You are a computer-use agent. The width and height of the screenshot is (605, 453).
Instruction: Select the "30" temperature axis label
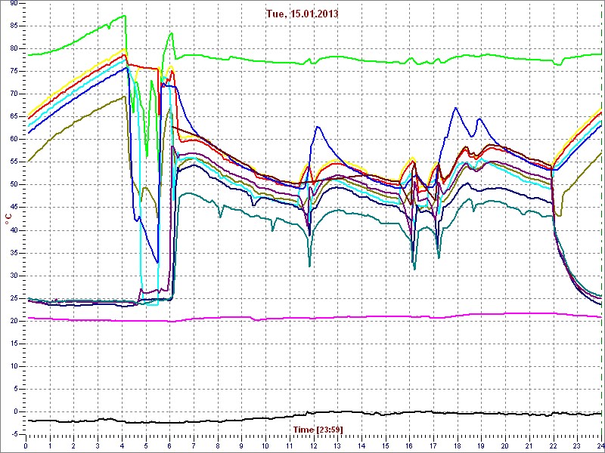tap(14, 276)
